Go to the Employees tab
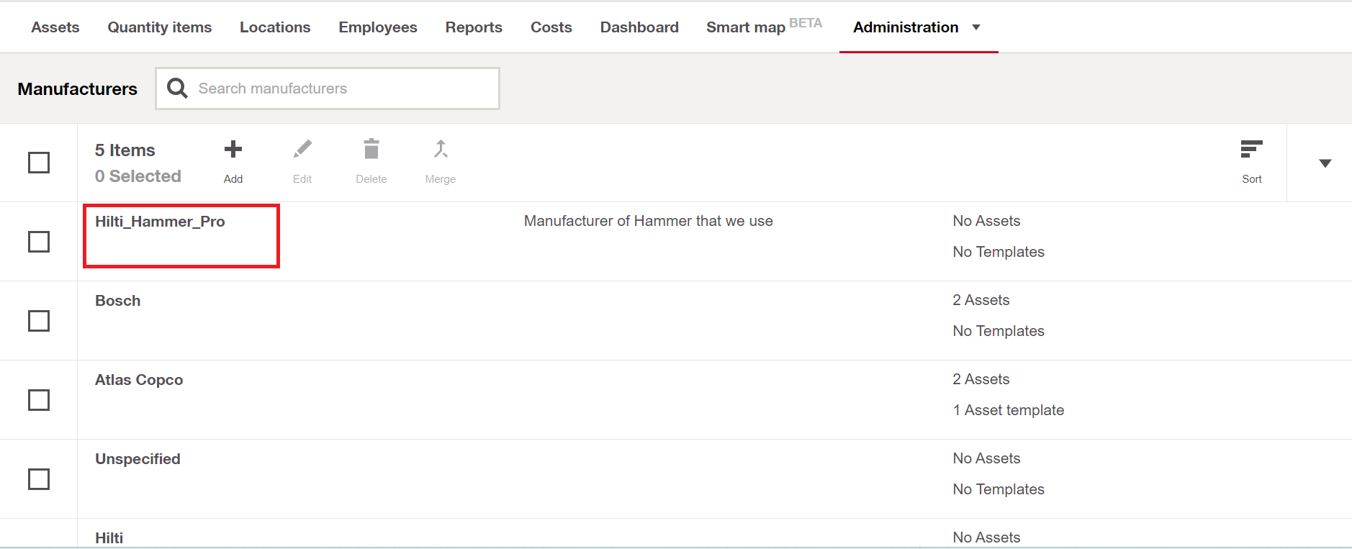Viewport: 1352px width, 549px height. [x=378, y=27]
